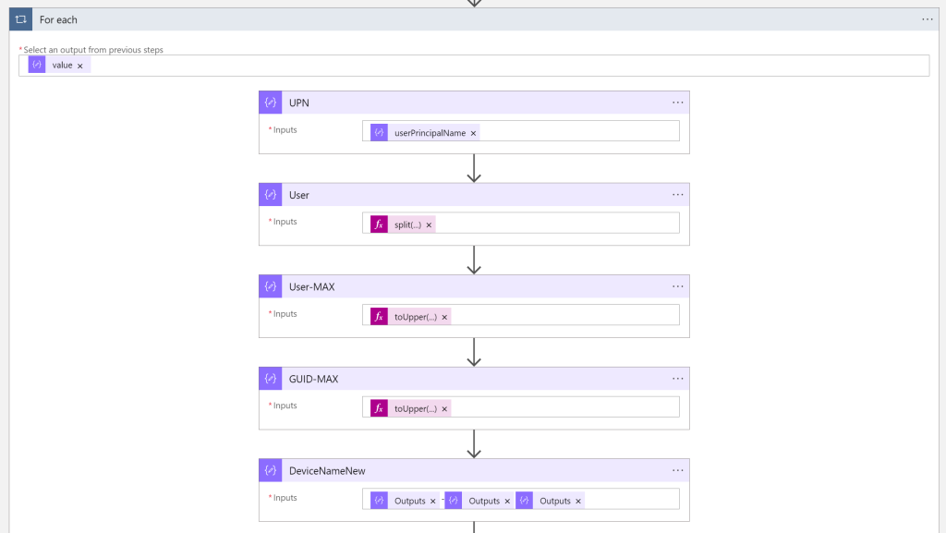Remove the userPrincipalName token from UPN inputs

474,133
